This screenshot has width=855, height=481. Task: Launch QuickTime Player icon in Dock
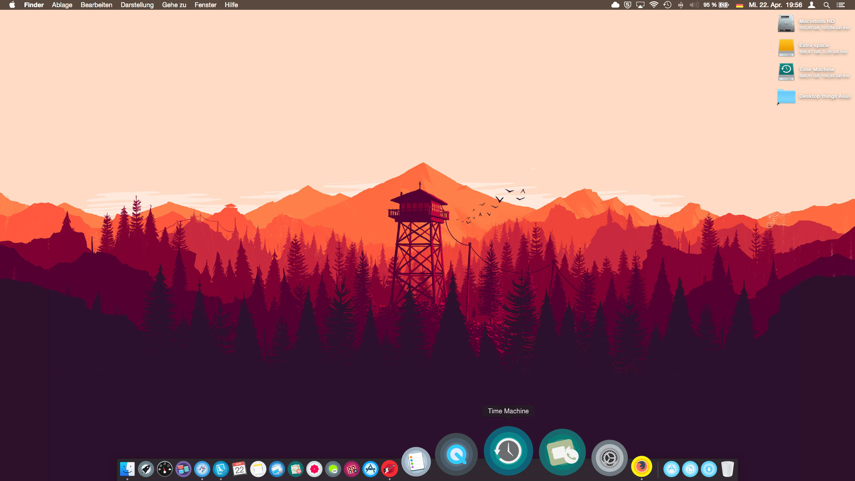[x=456, y=454]
